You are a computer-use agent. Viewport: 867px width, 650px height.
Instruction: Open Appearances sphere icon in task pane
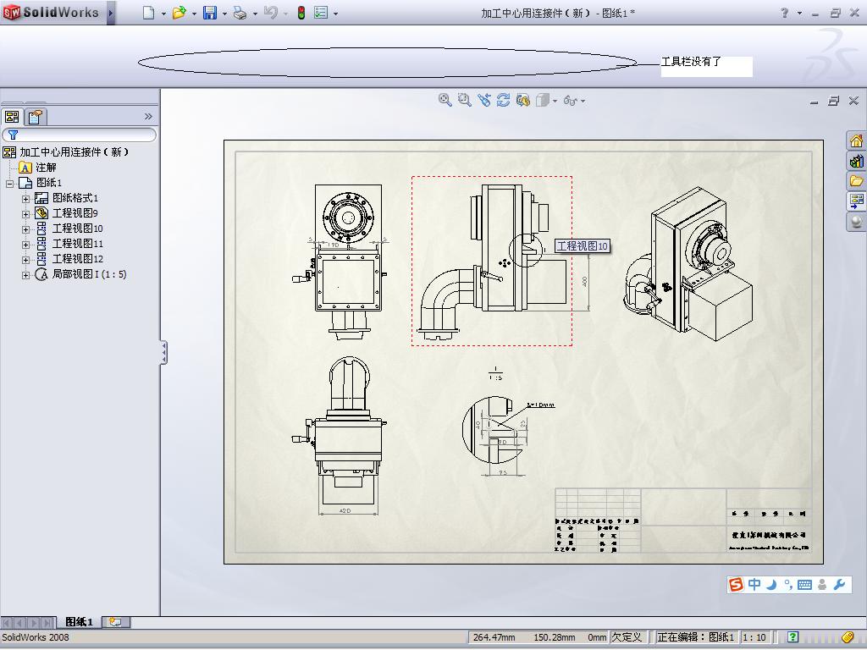click(x=856, y=222)
